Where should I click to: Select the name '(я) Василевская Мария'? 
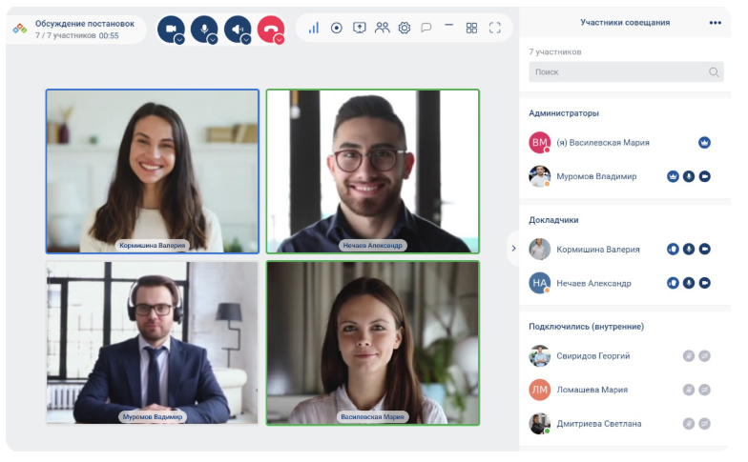point(603,143)
